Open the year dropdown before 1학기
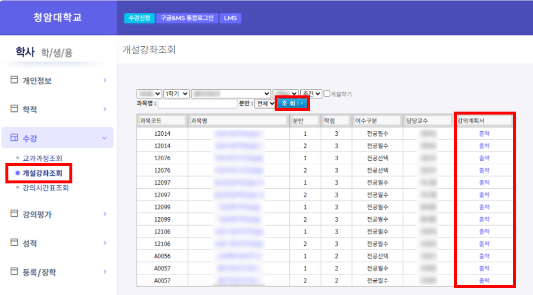 [149, 94]
